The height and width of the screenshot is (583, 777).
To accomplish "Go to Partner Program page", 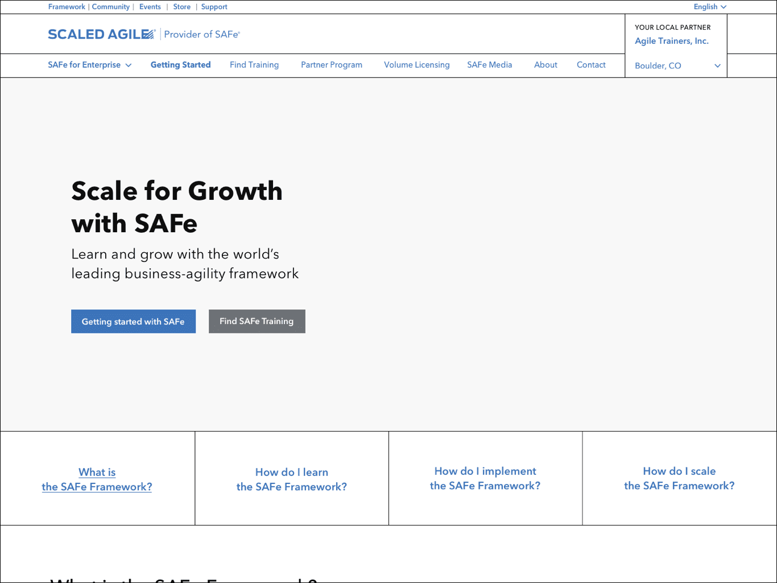I will click(x=332, y=65).
